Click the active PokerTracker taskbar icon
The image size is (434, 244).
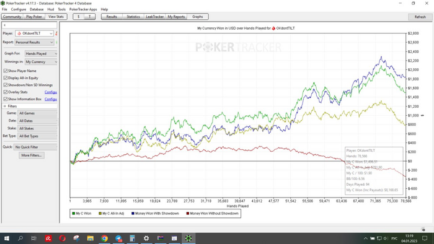coord(188,238)
